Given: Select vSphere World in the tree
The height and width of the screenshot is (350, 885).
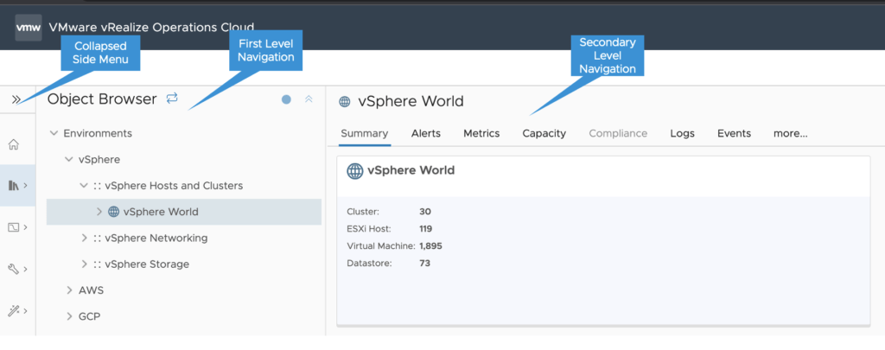Looking at the screenshot, I should (160, 212).
